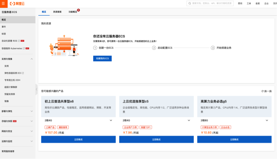Click the refresh icon next to 换一换
Viewport: 277px width, 159px height.
[x=263, y=91]
